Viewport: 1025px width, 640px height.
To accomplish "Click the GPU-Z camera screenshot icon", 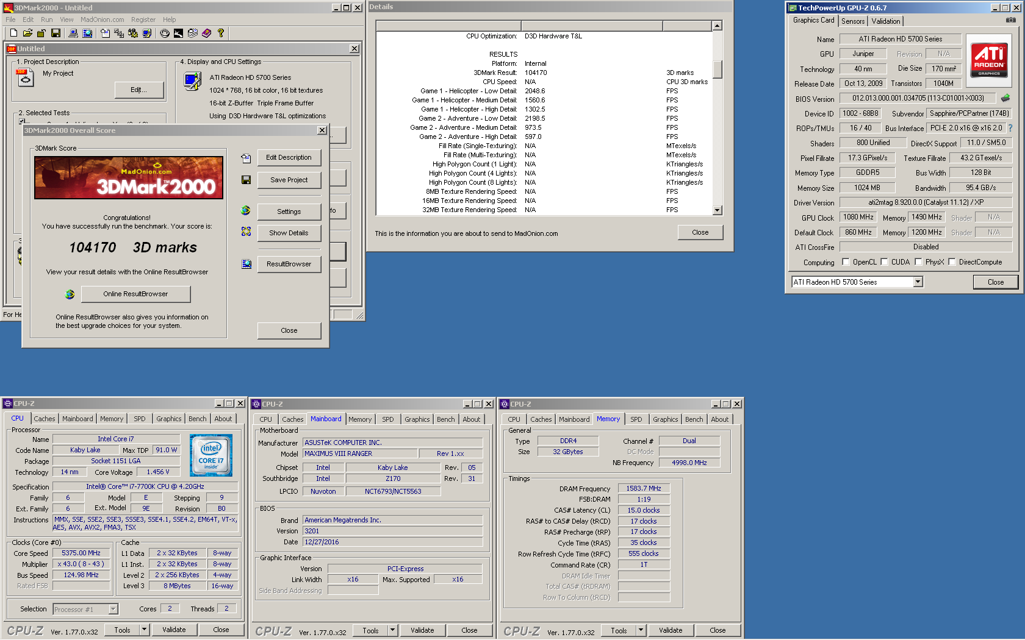I will point(1011,20).
